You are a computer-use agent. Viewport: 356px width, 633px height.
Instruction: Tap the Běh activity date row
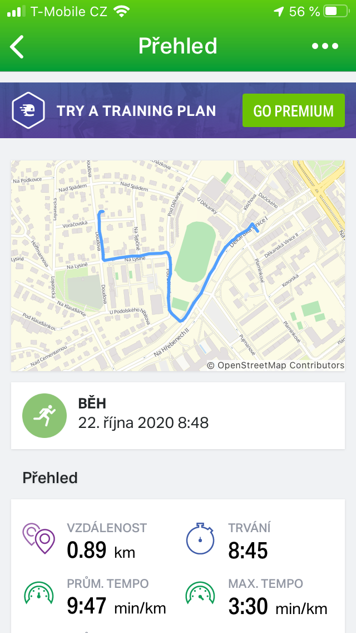144,423
